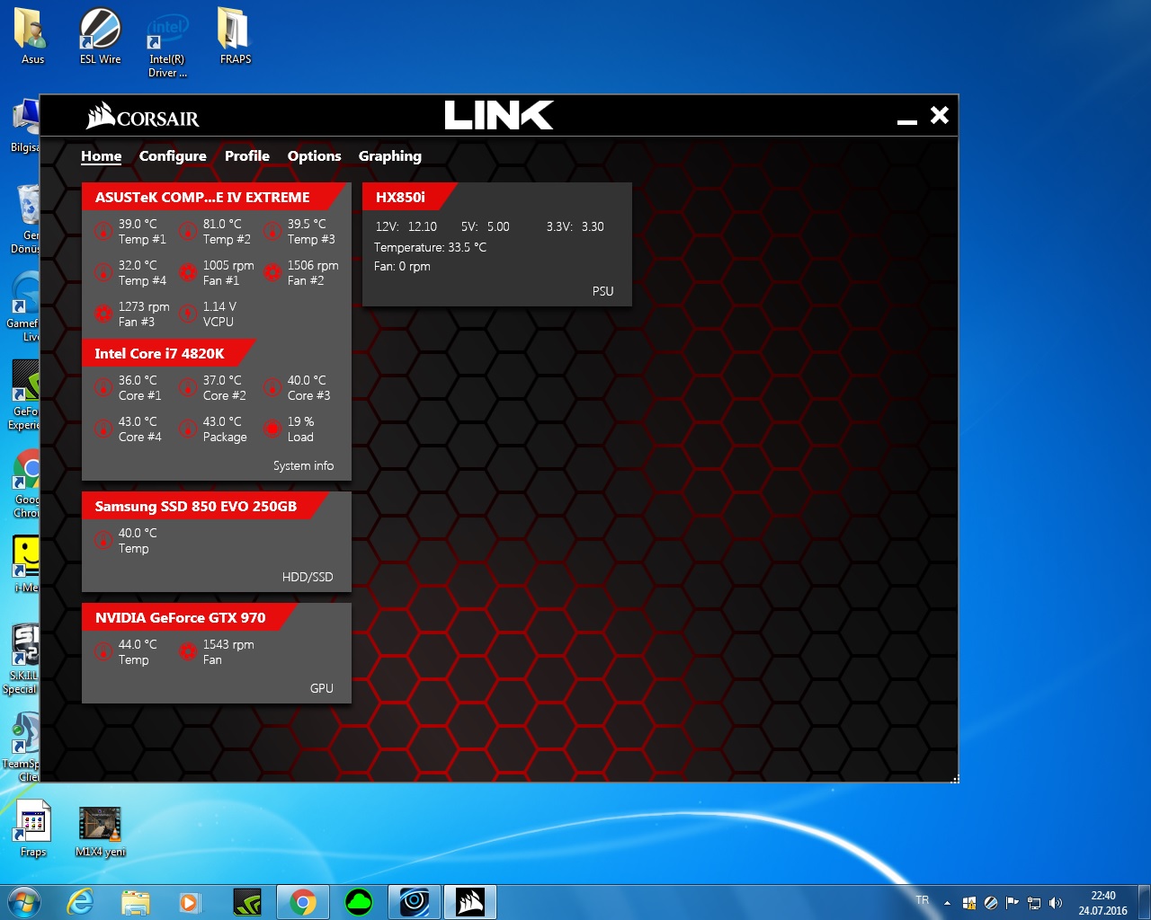Click the Corsair logo
The height and width of the screenshot is (920, 1151).
[143, 117]
